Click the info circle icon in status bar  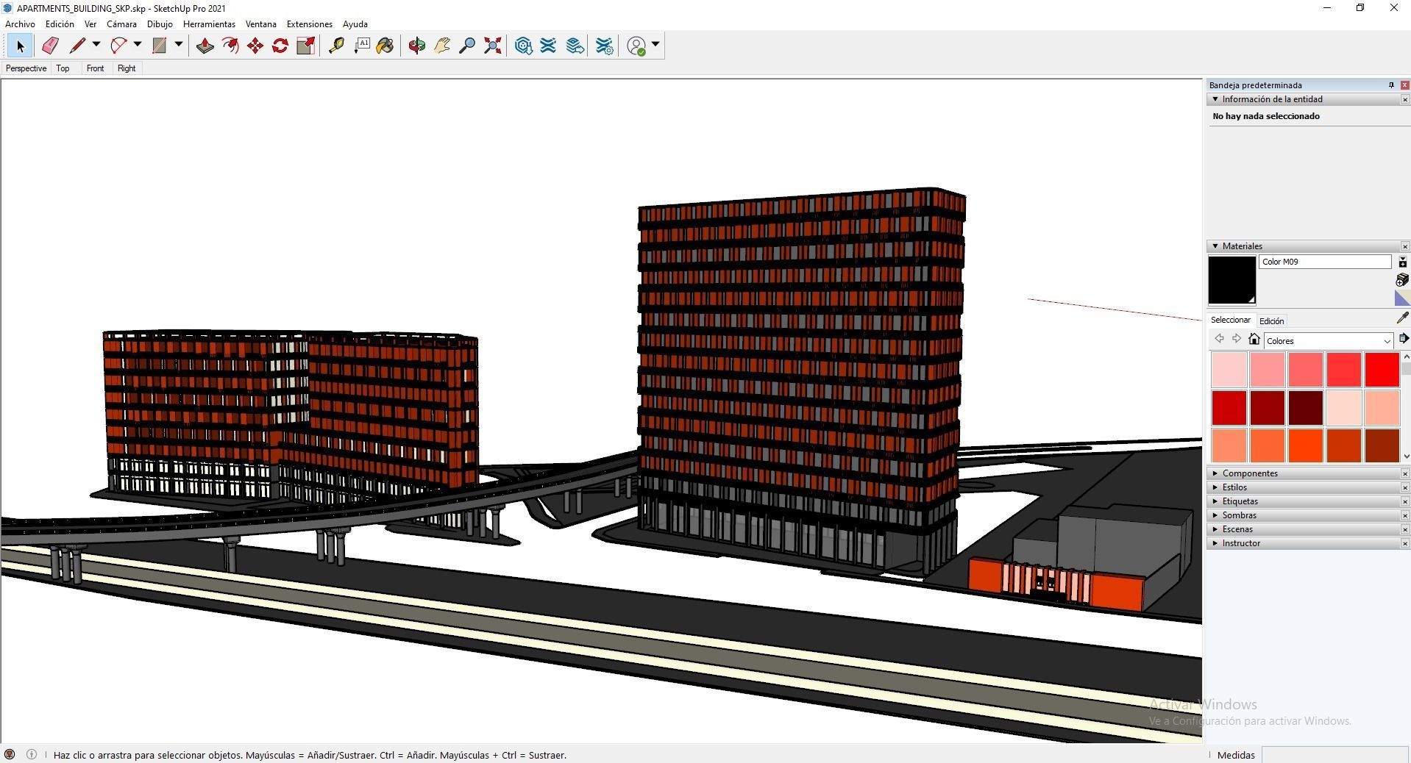click(32, 754)
